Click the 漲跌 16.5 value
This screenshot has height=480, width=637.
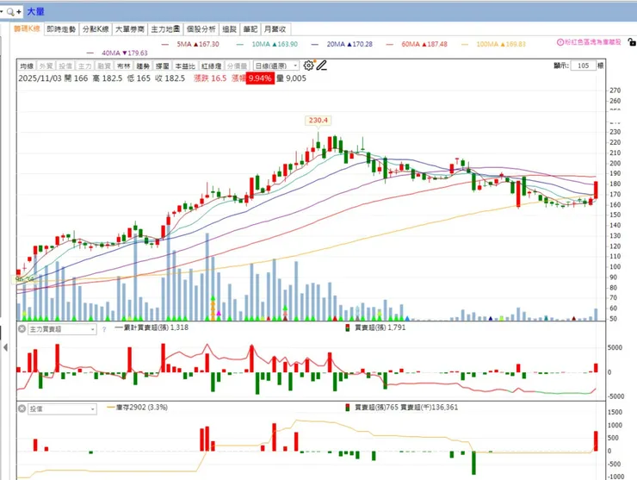(x=210, y=78)
